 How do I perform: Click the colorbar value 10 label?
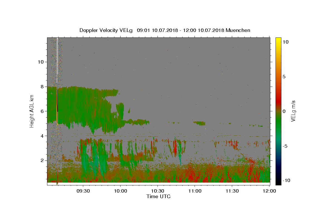click(285, 42)
